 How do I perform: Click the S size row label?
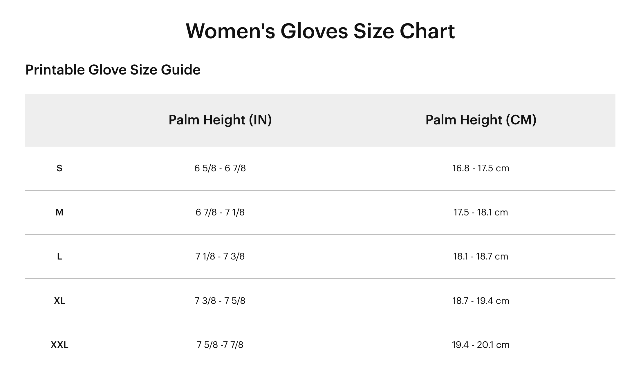pos(59,168)
